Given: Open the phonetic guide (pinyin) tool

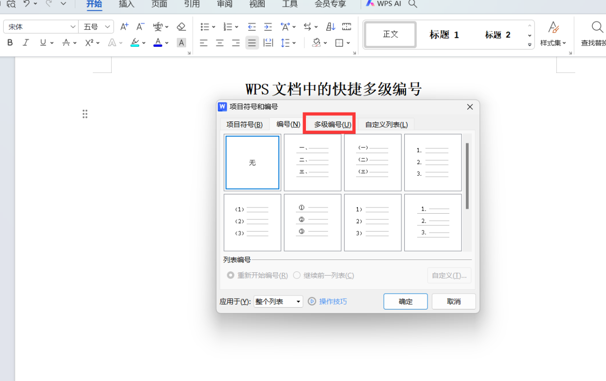Looking at the screenshot, I should coord(158,27).
